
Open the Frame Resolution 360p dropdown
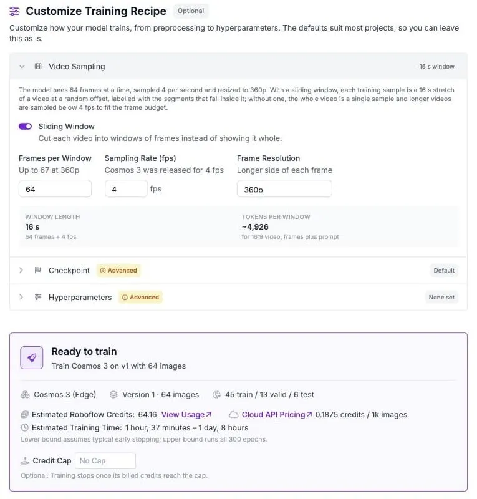tap(284, 189)
